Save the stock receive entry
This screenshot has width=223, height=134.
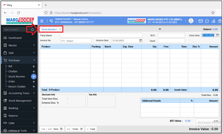52,129
